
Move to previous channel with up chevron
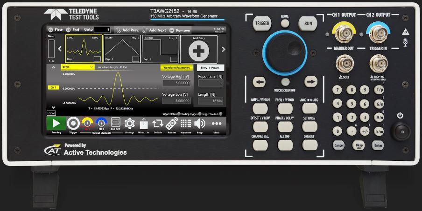pos(53,67)
